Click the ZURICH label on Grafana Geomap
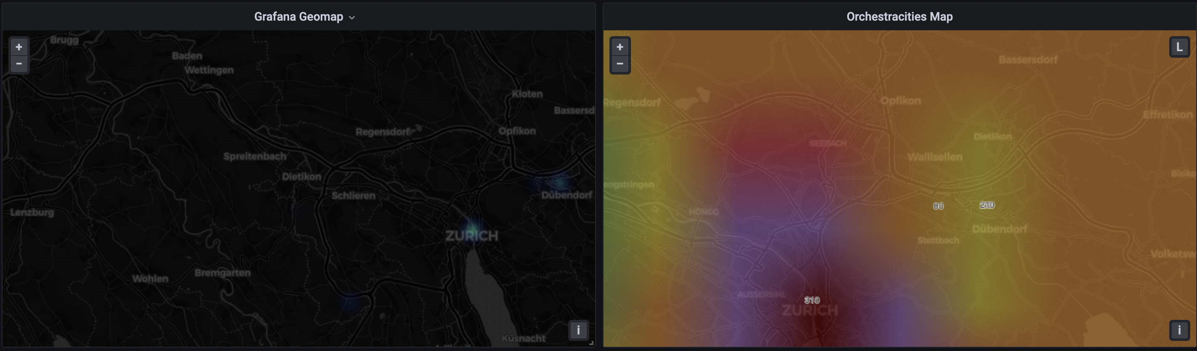Image resolution: width=1197 pixels, height=351 pixels. pyautogui.click(x=472, y=236)
